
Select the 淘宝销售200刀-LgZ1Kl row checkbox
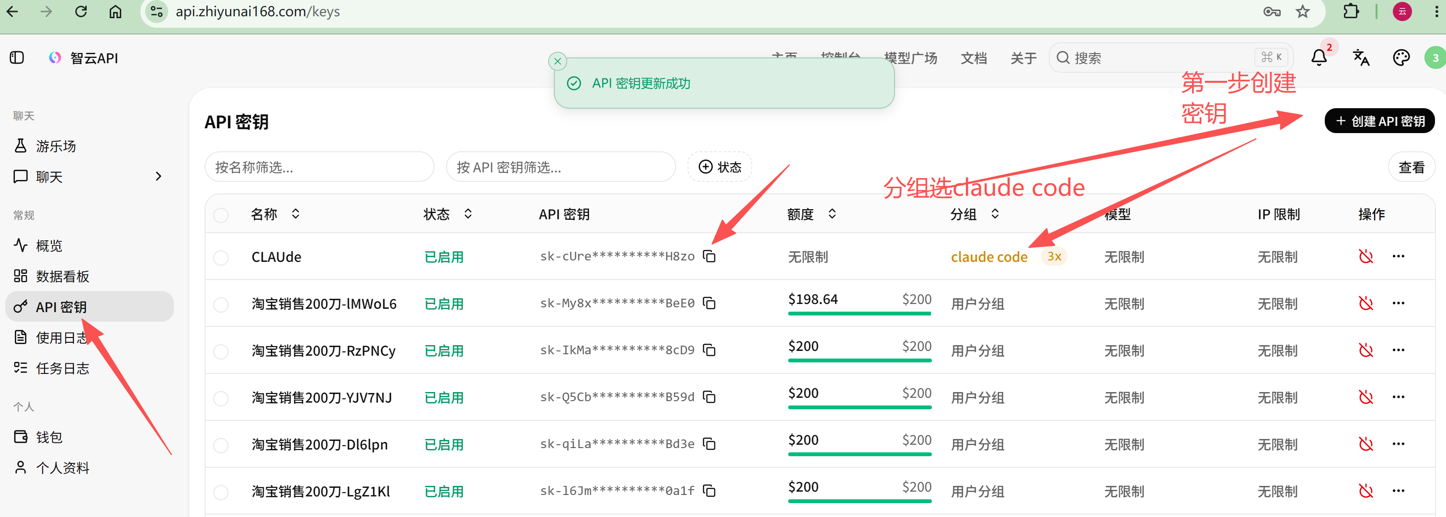click(221, 492)
